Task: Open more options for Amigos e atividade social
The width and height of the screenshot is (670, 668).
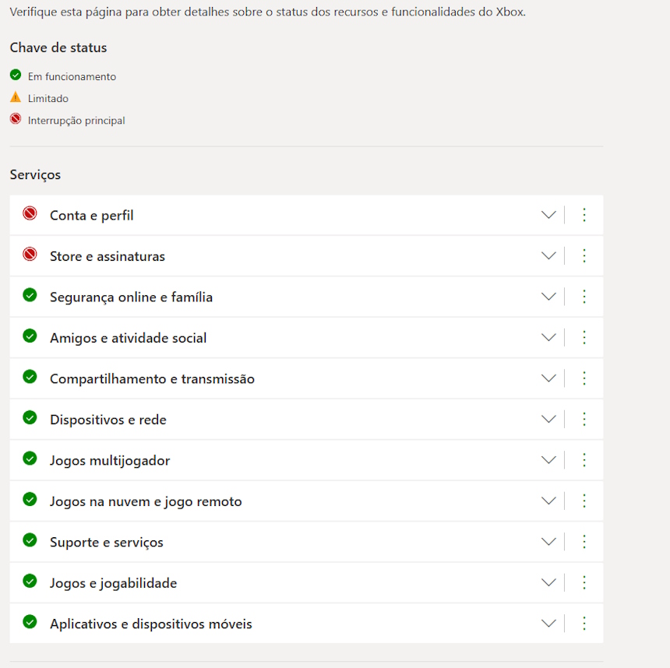Action: tap(584, 337)
